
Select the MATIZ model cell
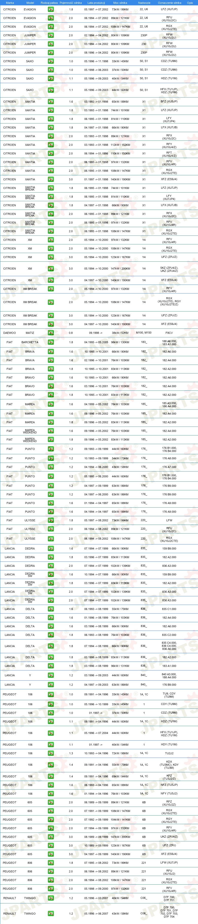tap(30, 333)
